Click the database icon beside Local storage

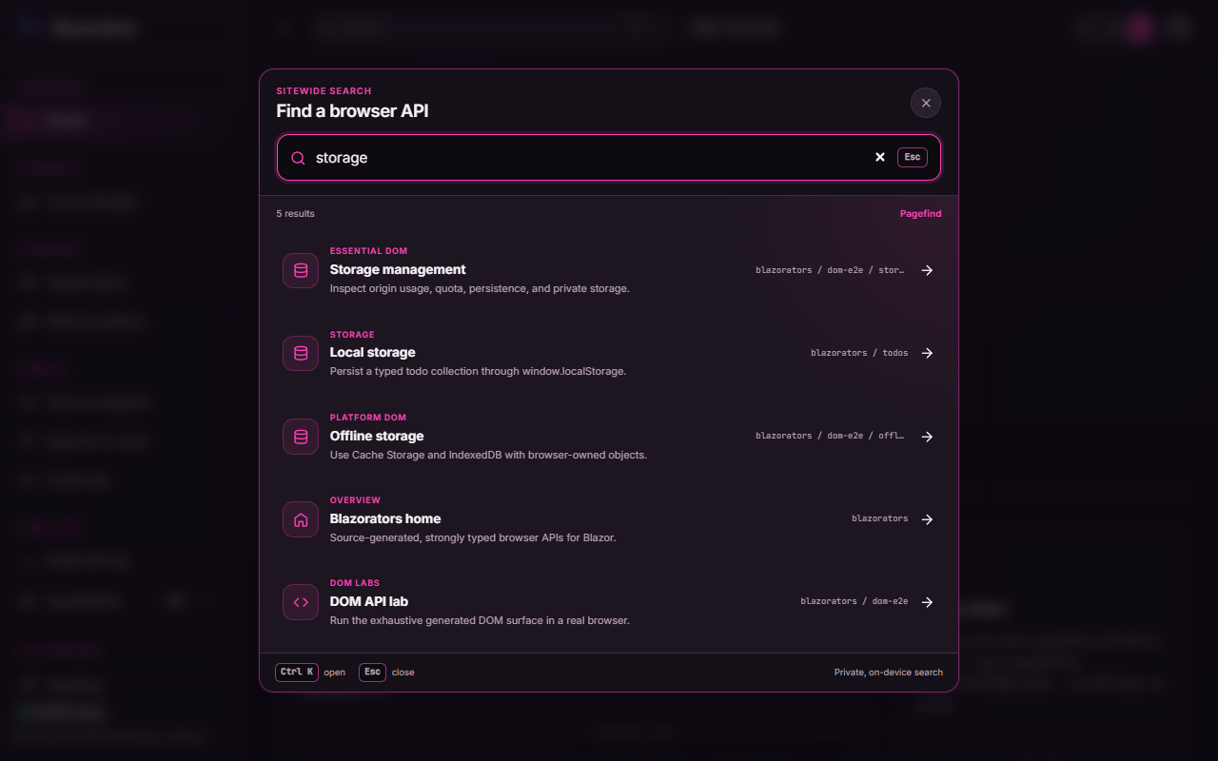tap(301, 353)
